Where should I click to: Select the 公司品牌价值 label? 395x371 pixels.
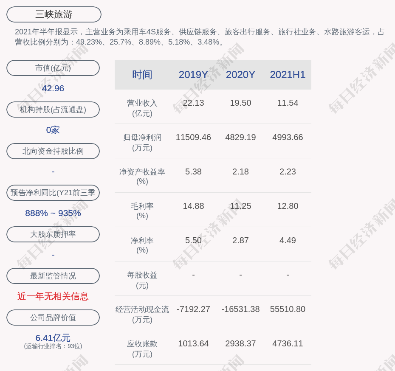coord(53,318)
